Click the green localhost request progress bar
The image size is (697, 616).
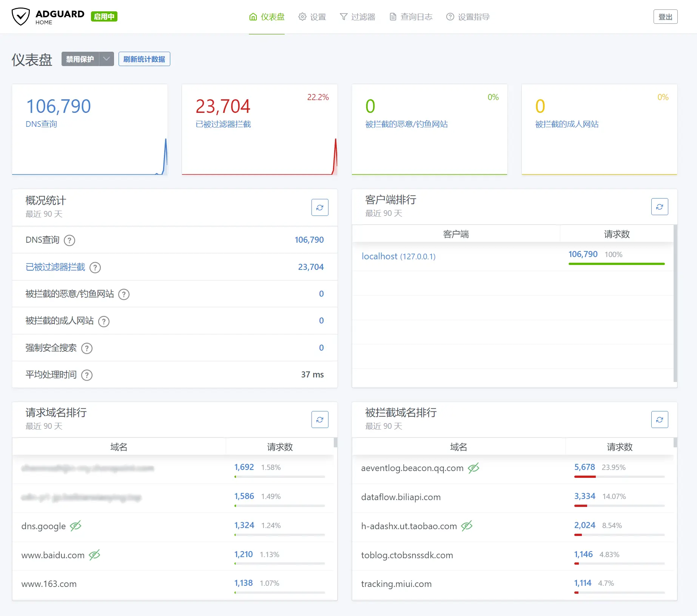coord(616,264)
